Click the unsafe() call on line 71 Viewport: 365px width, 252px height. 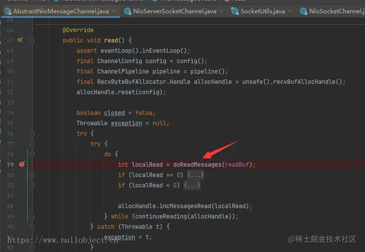coord(256,82)
